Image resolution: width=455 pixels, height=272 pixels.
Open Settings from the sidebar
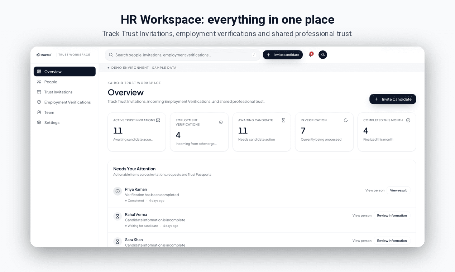(x=64, y=122)
